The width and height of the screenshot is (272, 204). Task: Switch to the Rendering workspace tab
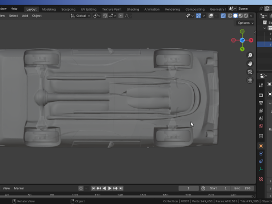pos(172,9)
